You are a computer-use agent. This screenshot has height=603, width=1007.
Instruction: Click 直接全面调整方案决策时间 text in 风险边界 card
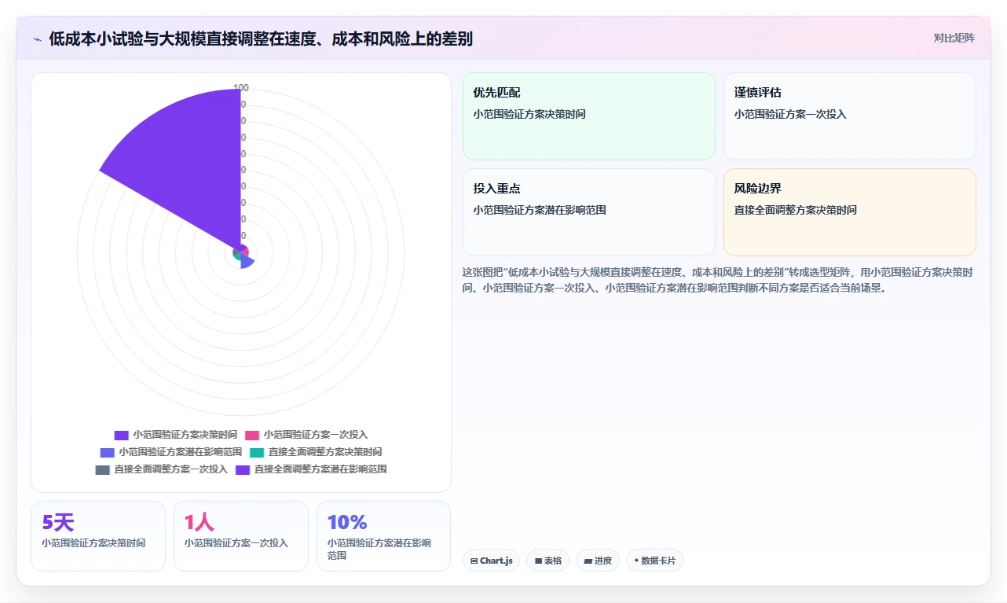click(796, 210)
